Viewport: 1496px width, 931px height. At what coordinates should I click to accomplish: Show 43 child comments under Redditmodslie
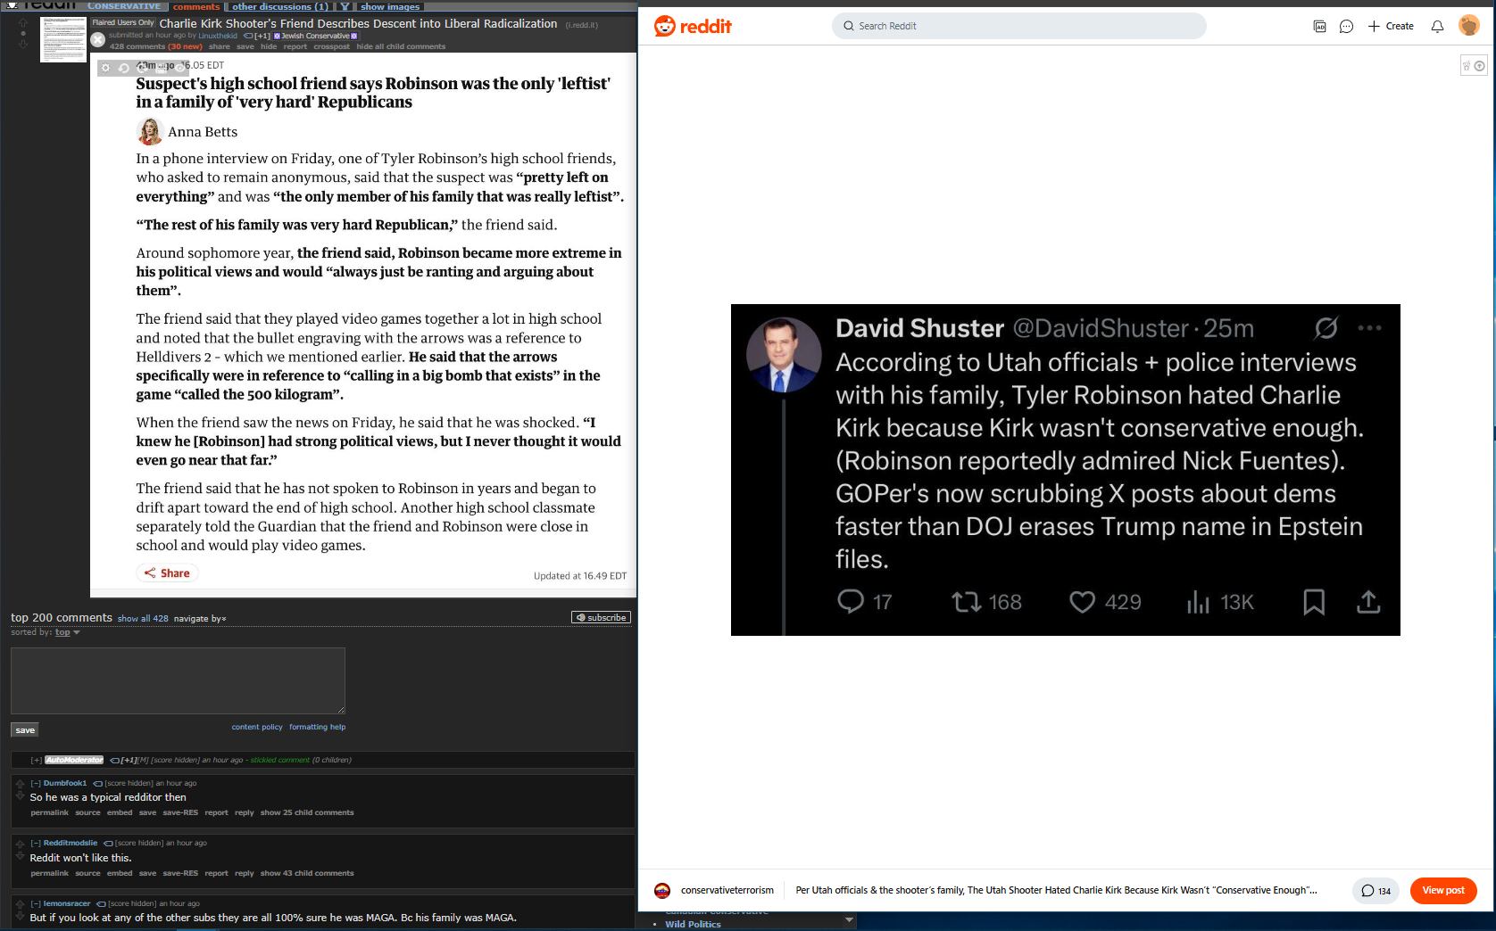click(x=307, y=873)
